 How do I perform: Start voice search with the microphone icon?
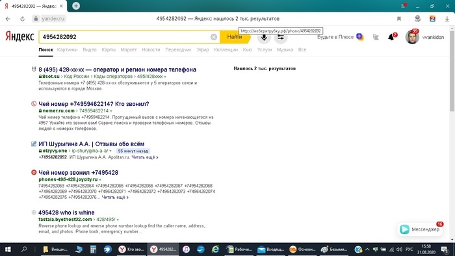264,37
